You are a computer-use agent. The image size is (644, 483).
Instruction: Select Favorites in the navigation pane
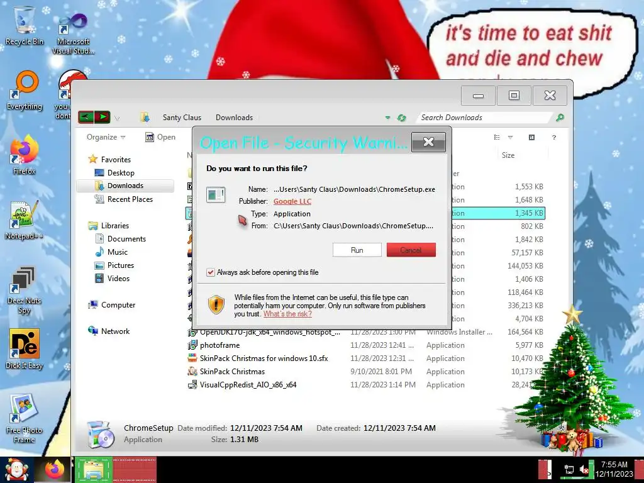109,159
